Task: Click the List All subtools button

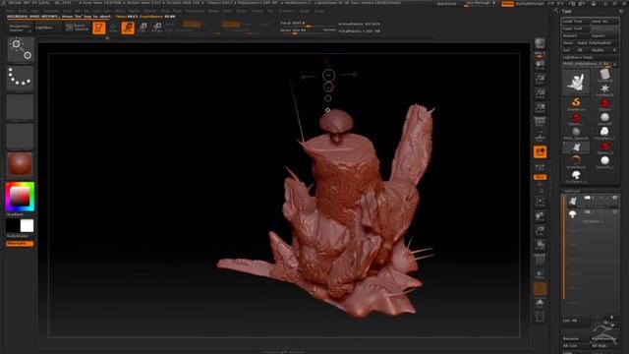Action: [575, 321]
